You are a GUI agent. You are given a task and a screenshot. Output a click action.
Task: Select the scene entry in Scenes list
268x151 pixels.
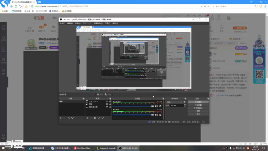(72, 102)
